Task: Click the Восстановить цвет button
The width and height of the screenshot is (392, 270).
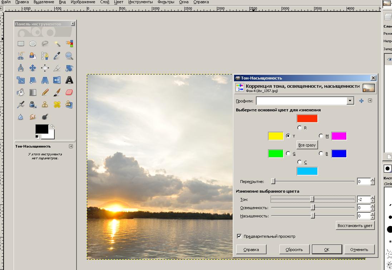Action: pyautogui.click(x=355, y=226)
